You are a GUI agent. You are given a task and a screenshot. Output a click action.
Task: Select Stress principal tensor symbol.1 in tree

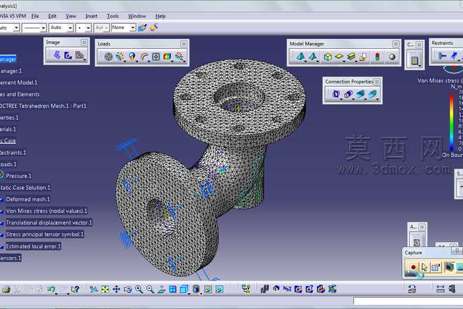click(x=45, y=235)
